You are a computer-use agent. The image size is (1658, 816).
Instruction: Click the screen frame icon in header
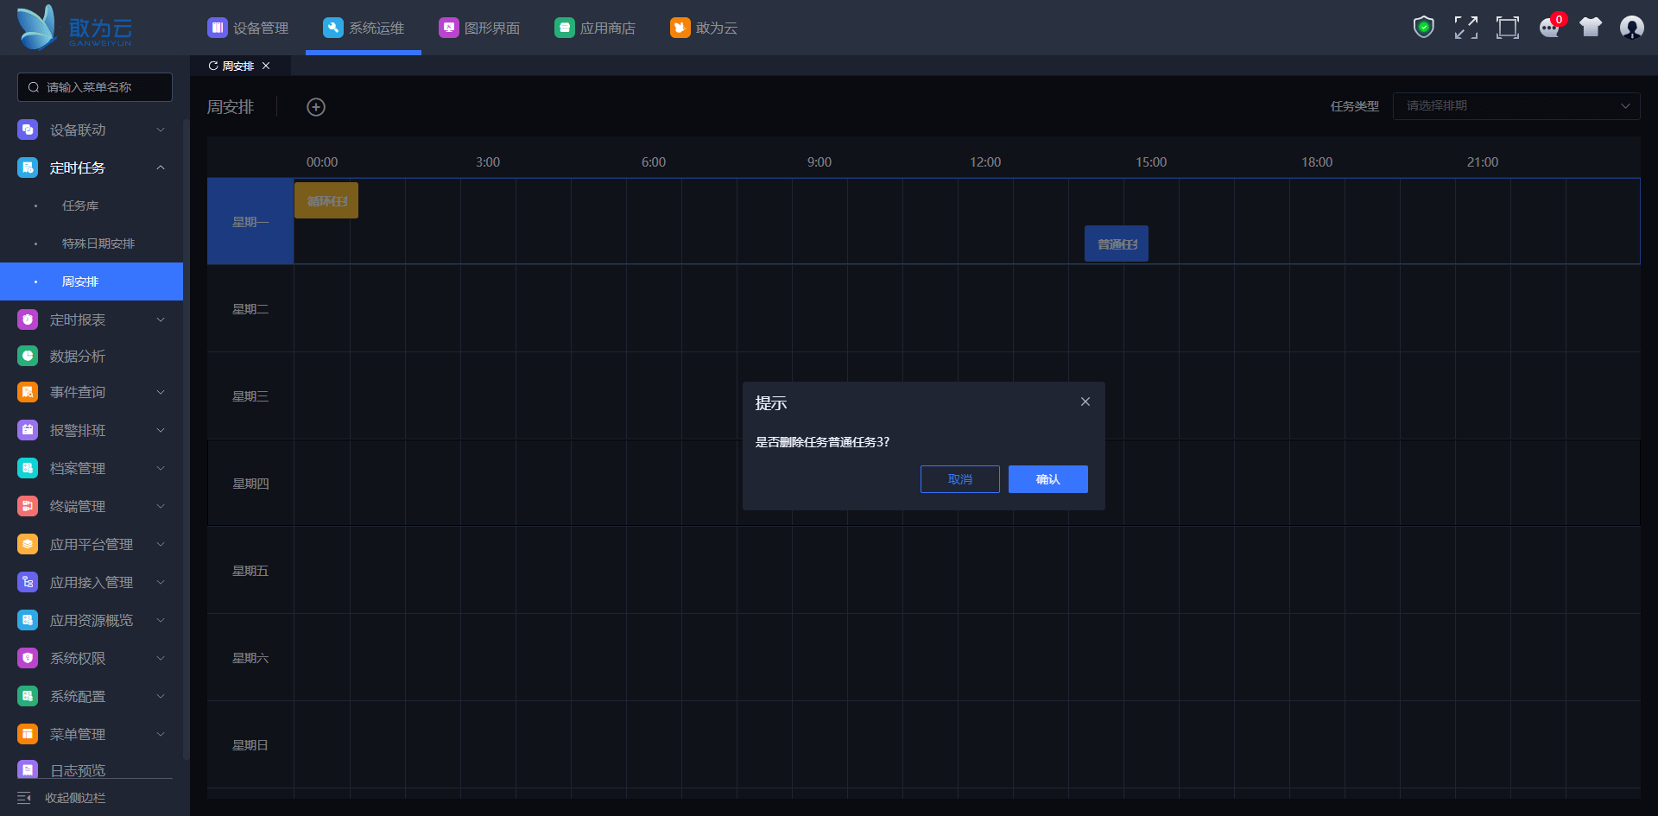click(x=1507, y=28)
